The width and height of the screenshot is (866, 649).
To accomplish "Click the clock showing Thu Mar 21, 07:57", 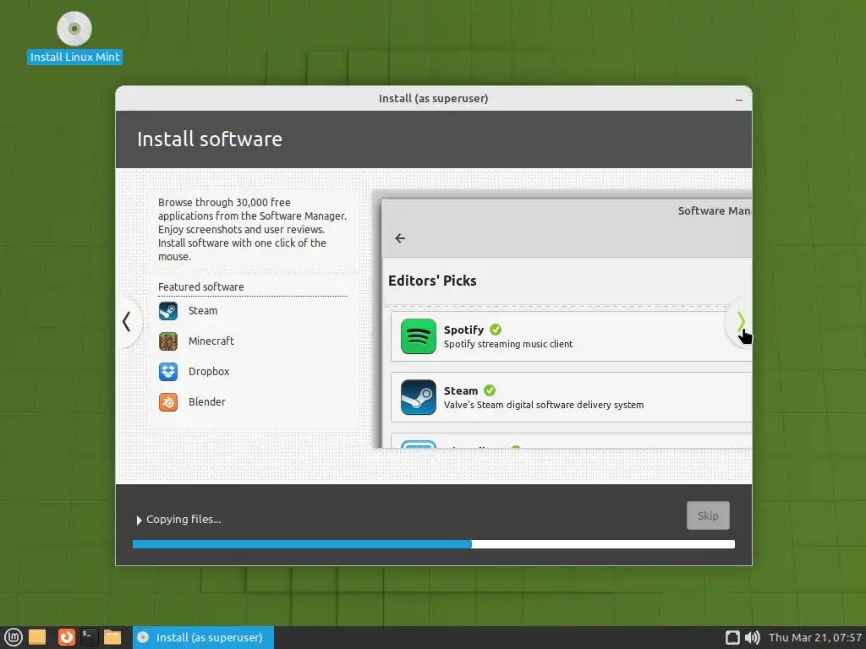I will coord(815,637).
